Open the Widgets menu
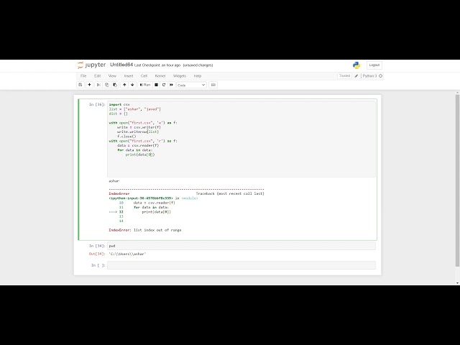460x345 pixels. coord(180,75)
